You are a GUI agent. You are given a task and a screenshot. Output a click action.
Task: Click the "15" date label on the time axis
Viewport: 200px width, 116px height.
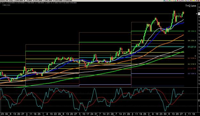[51, 114]
